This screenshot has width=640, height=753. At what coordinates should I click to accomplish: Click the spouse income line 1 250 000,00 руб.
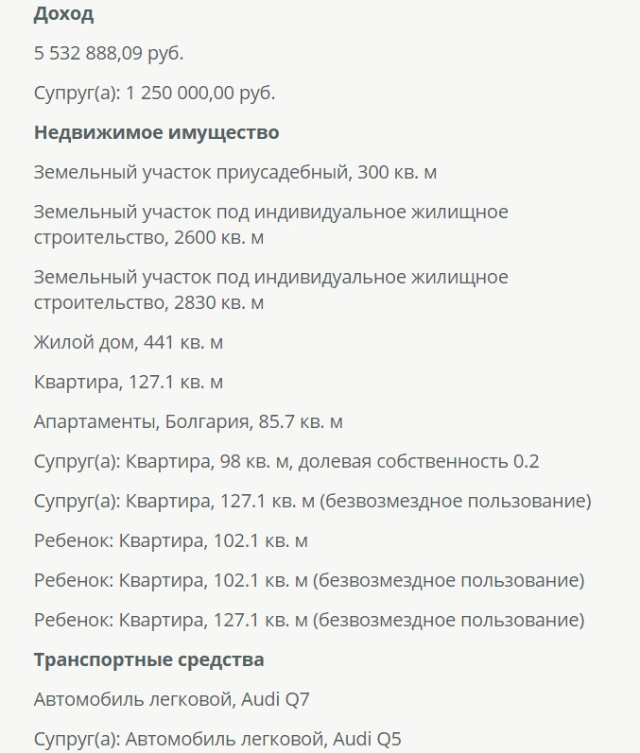click(x=154, y=93)
